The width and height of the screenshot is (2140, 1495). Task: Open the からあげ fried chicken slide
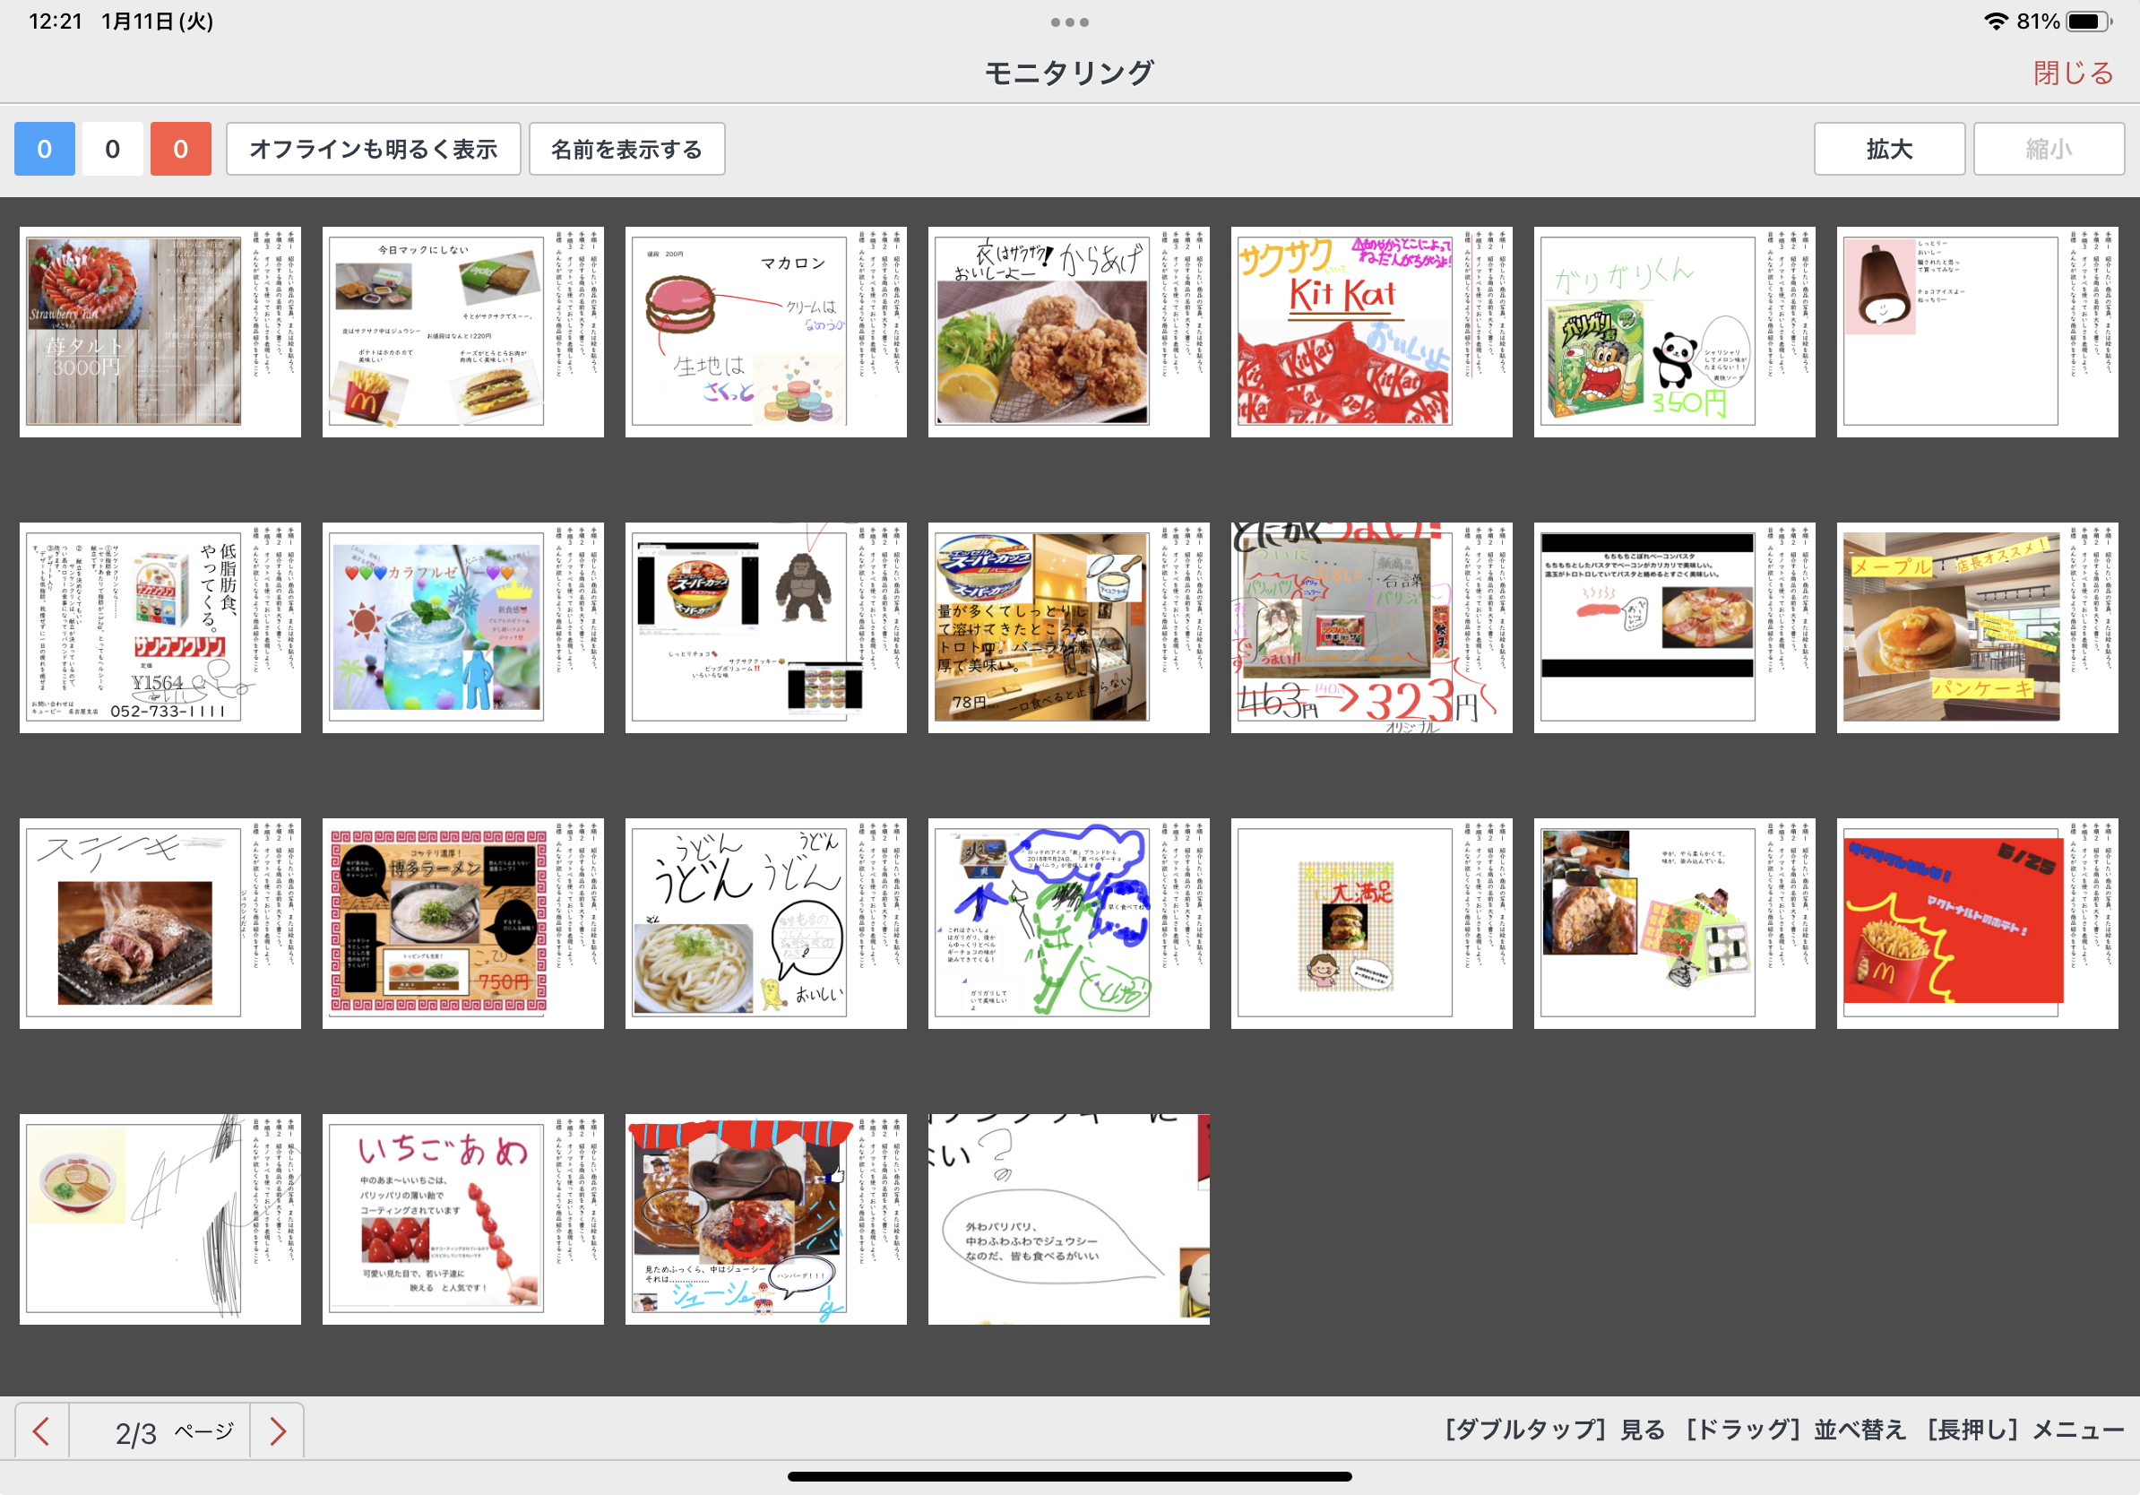pyautogui.click(x=1068, y=332)
